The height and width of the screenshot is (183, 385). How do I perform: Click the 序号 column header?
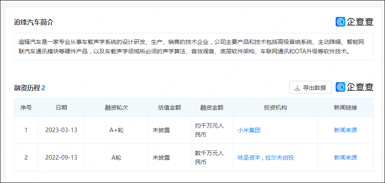click(26, 108)
